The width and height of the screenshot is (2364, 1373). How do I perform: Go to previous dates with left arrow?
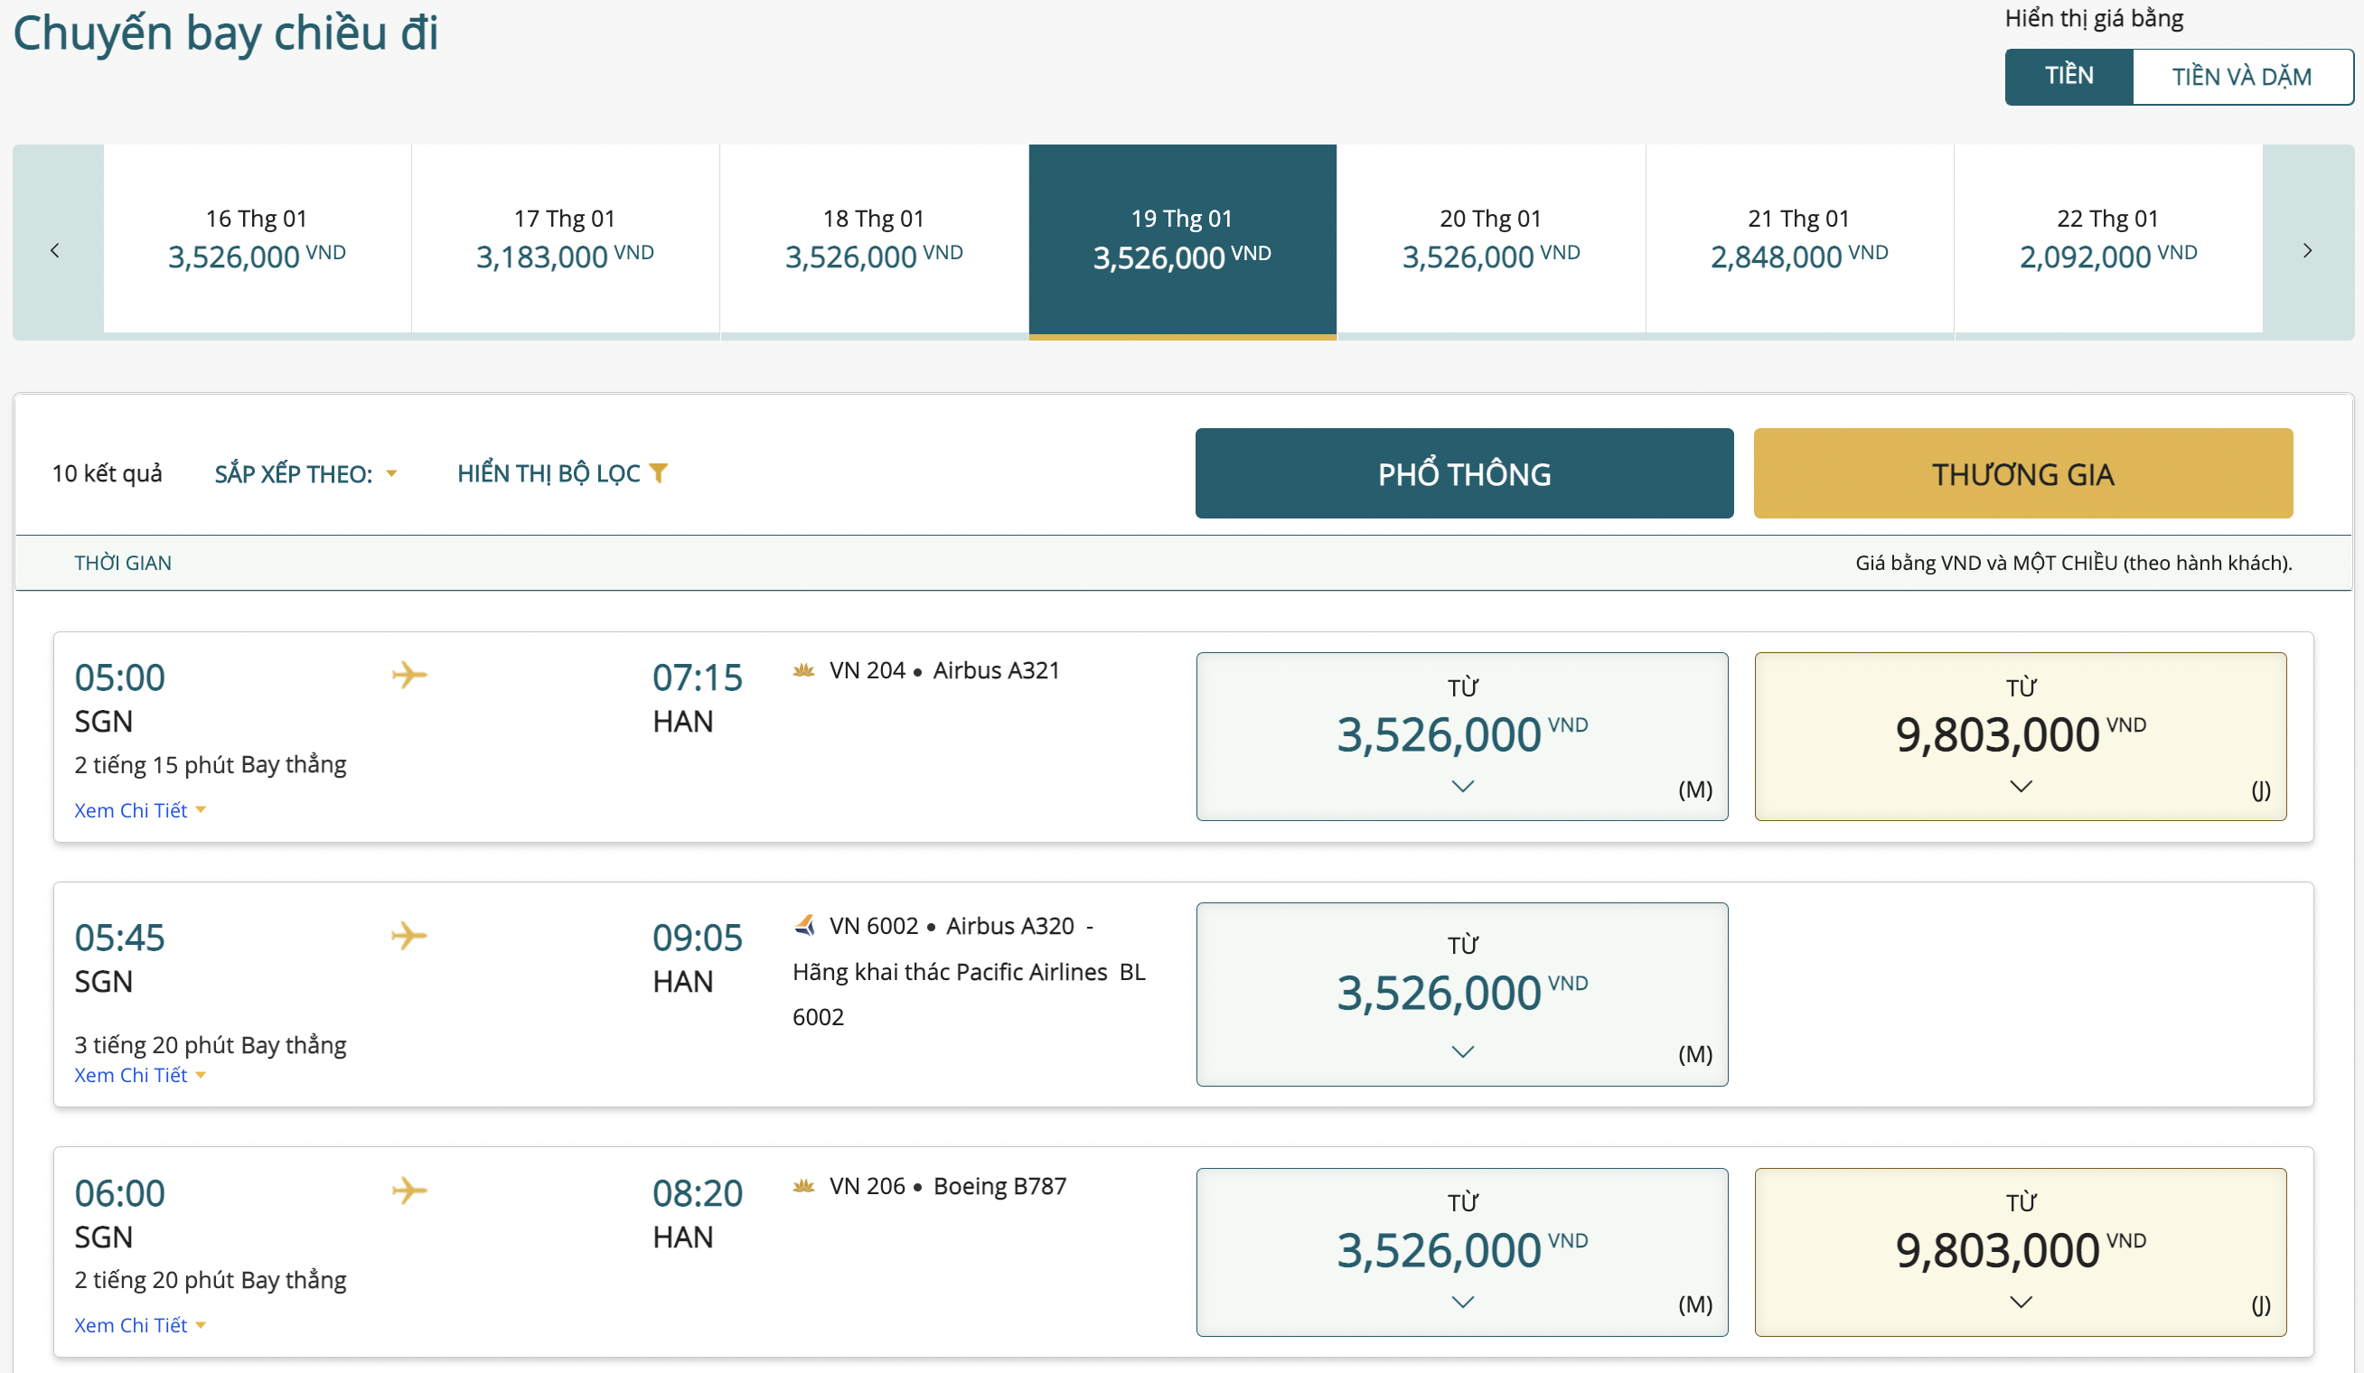(55, 250)
